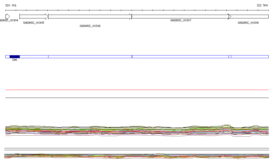Click the 320 001 start coordinate

(x=11, y=5)
